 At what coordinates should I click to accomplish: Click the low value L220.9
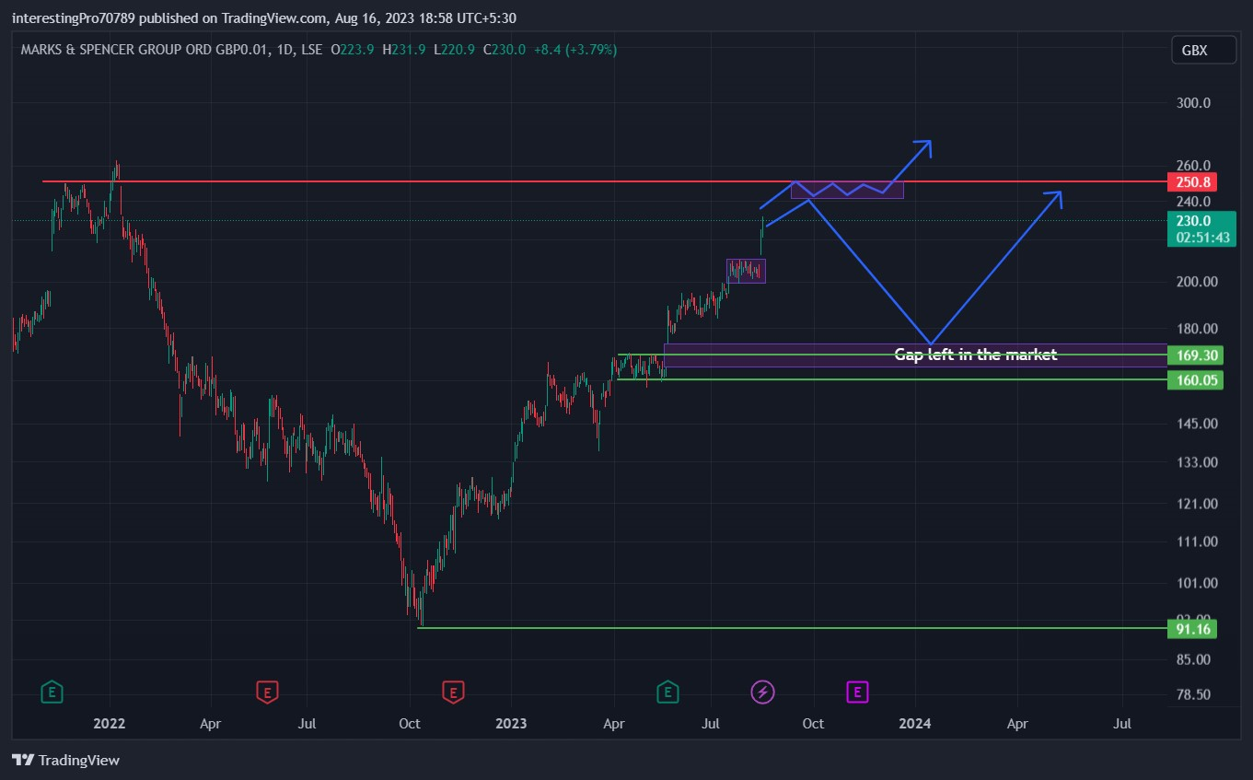tap(453, 50)
